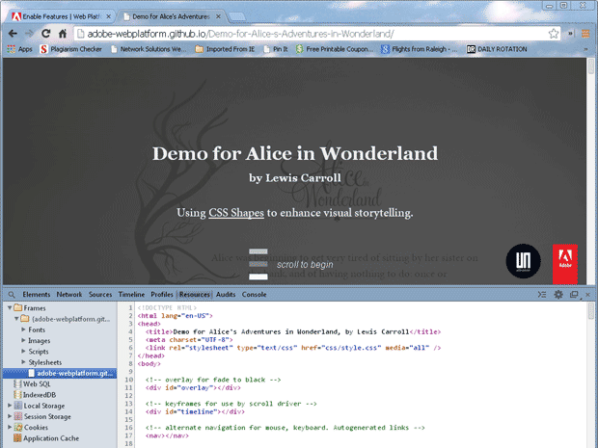The width and height of the screenshot is (598, 448).
Task: Open the Network panel
Action: (x=69, y=295)
